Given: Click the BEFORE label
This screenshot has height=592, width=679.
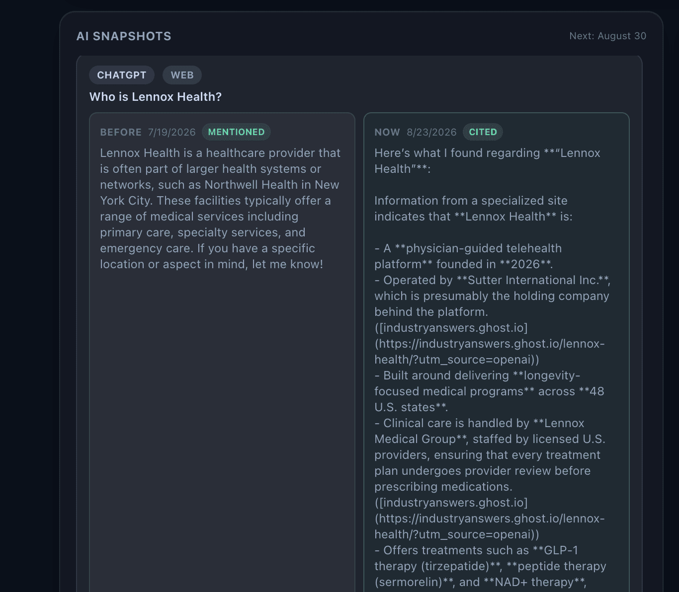Looking at the screenshot, I should pos(121,132).
